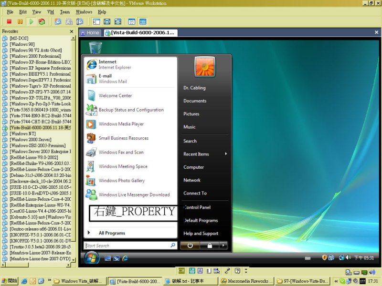Open Welcome Center in Start menu

(x=130, y=96)
